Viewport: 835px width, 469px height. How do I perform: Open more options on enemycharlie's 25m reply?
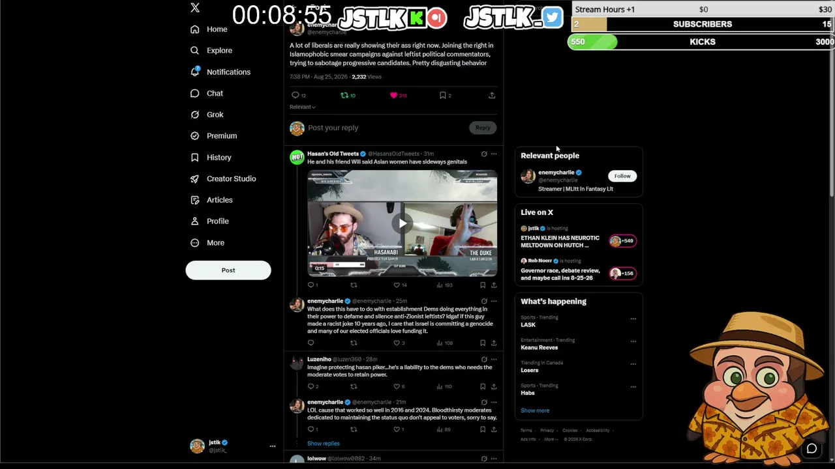tap(494, 301)
